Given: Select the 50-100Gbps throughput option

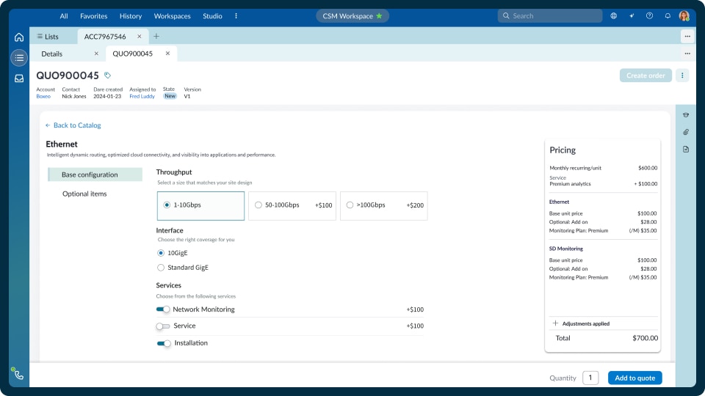Looking at the screenshot, I should (x=292, y=205).
